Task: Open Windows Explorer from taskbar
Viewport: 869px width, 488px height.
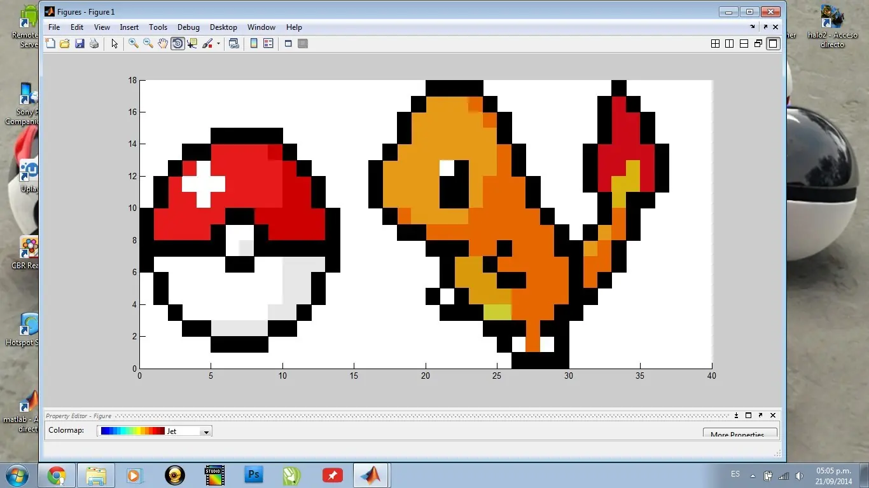Action: pyautogui.click(x=96, y=475)
